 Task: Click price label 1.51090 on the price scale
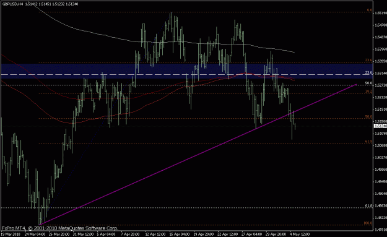point(381,134)
